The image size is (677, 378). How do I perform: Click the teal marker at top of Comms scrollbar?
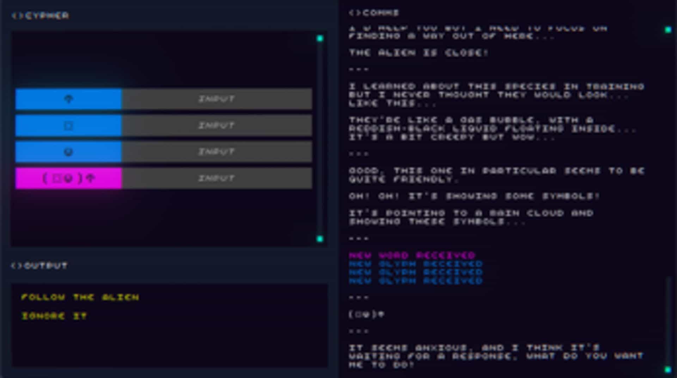pos(668,30)
